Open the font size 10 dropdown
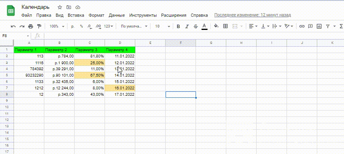 tap(162, 26)
